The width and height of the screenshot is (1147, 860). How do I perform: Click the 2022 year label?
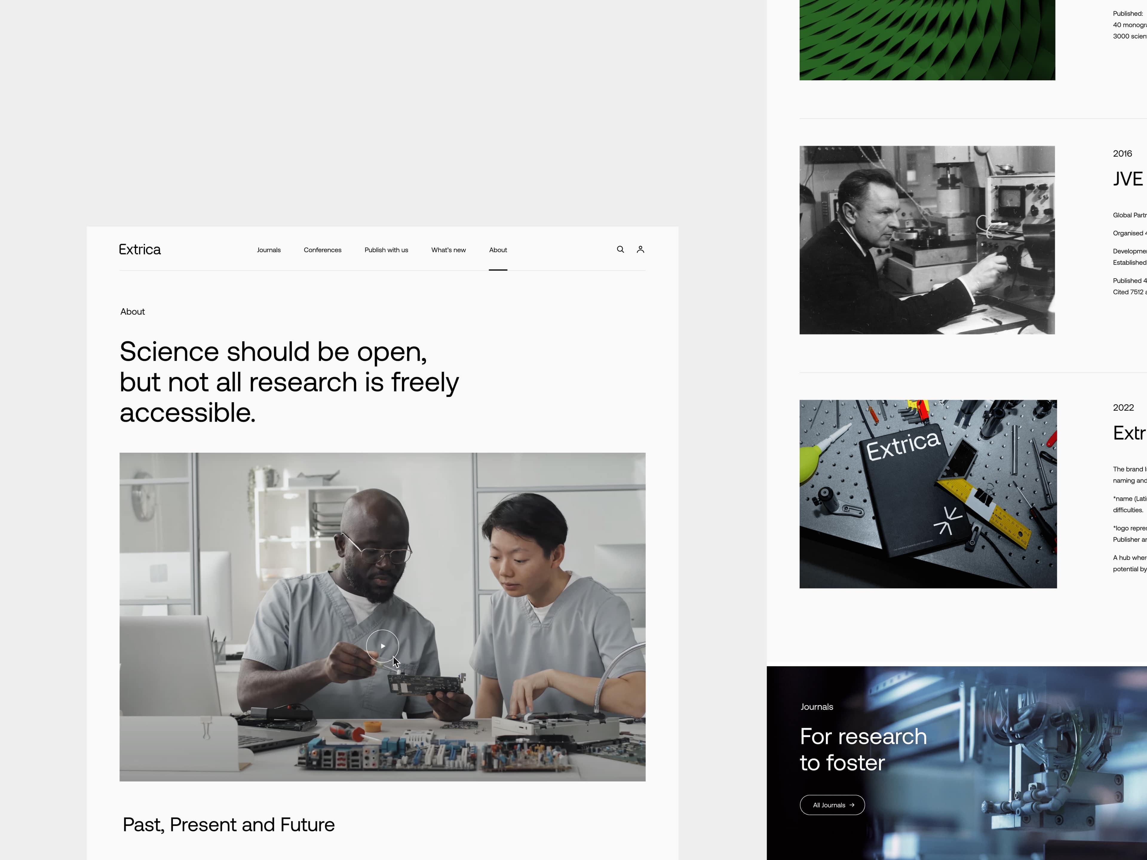click(x=1123, y=407)
